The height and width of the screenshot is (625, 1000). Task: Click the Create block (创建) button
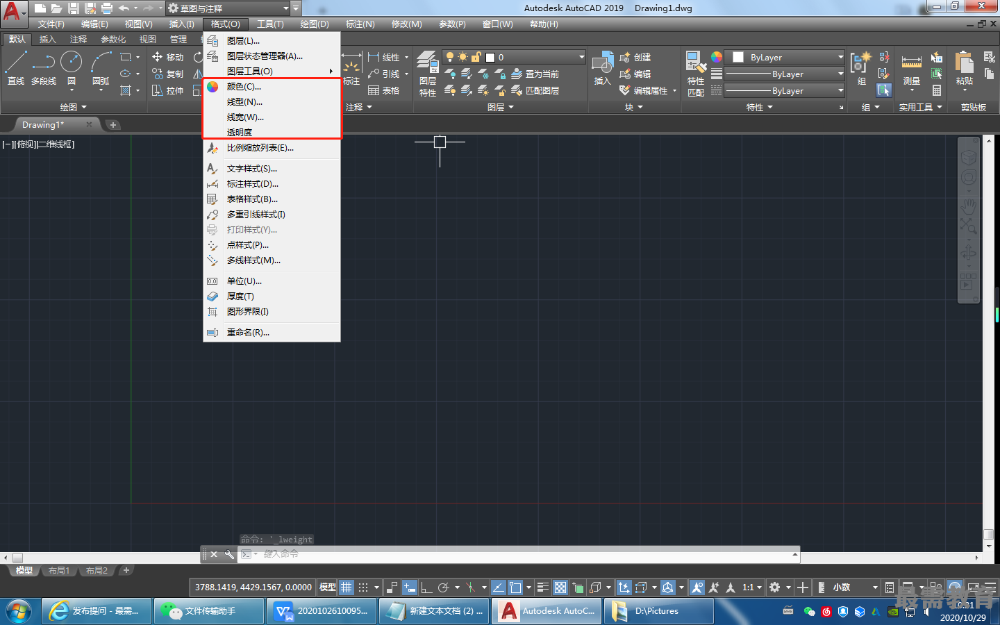pyautogui.click(x=635, y=57)
